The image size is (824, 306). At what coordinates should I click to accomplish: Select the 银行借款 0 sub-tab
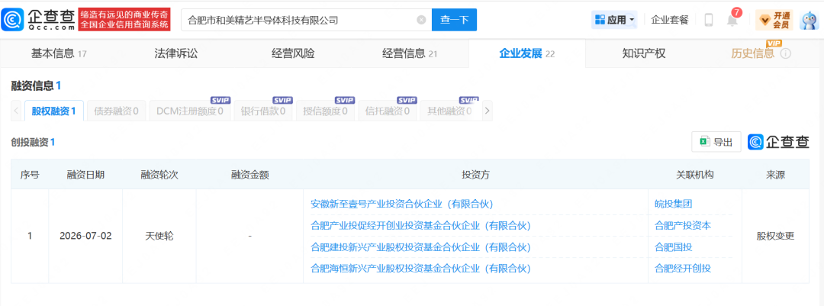pyautogui.click(x=262, y=111)
